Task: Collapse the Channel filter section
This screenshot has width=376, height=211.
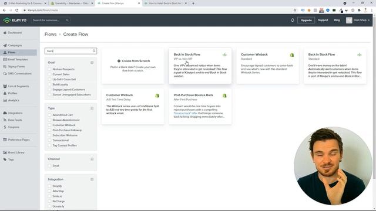Action: tap(92, 159)
